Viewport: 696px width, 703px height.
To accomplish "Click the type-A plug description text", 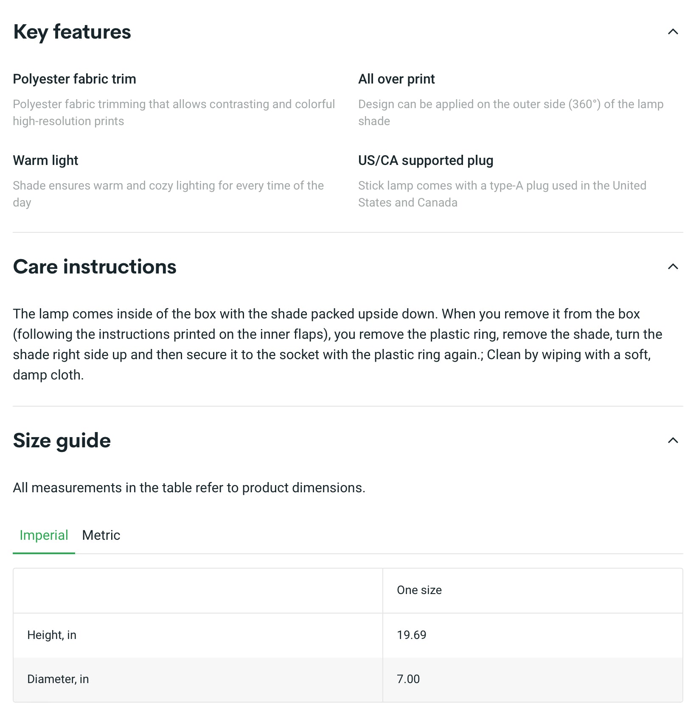I will pyautogui.click(x=502, y=194).
